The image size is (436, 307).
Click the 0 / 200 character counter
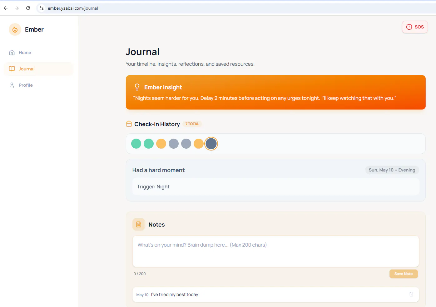pos(140,274)
